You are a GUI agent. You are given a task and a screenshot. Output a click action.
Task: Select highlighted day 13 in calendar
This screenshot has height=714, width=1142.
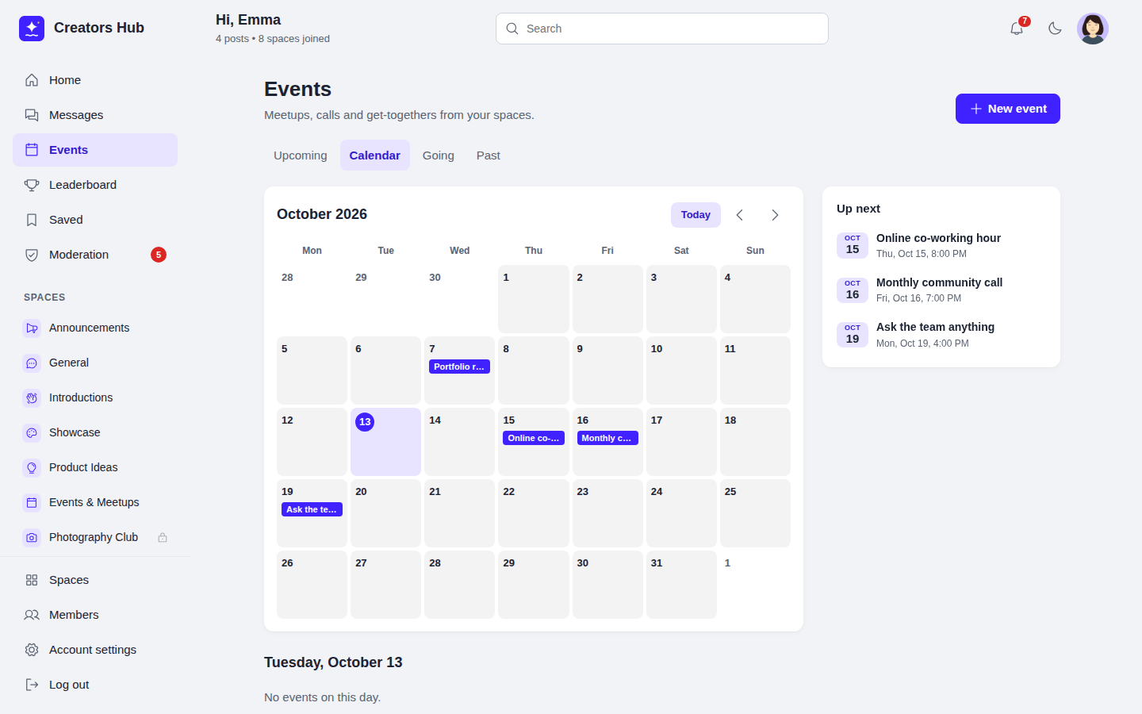click(x=386, y=442)
